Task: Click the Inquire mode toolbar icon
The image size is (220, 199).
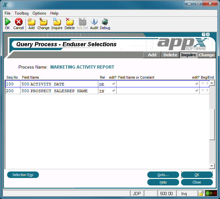Action: pyautogui.click(x=57, y=22)
